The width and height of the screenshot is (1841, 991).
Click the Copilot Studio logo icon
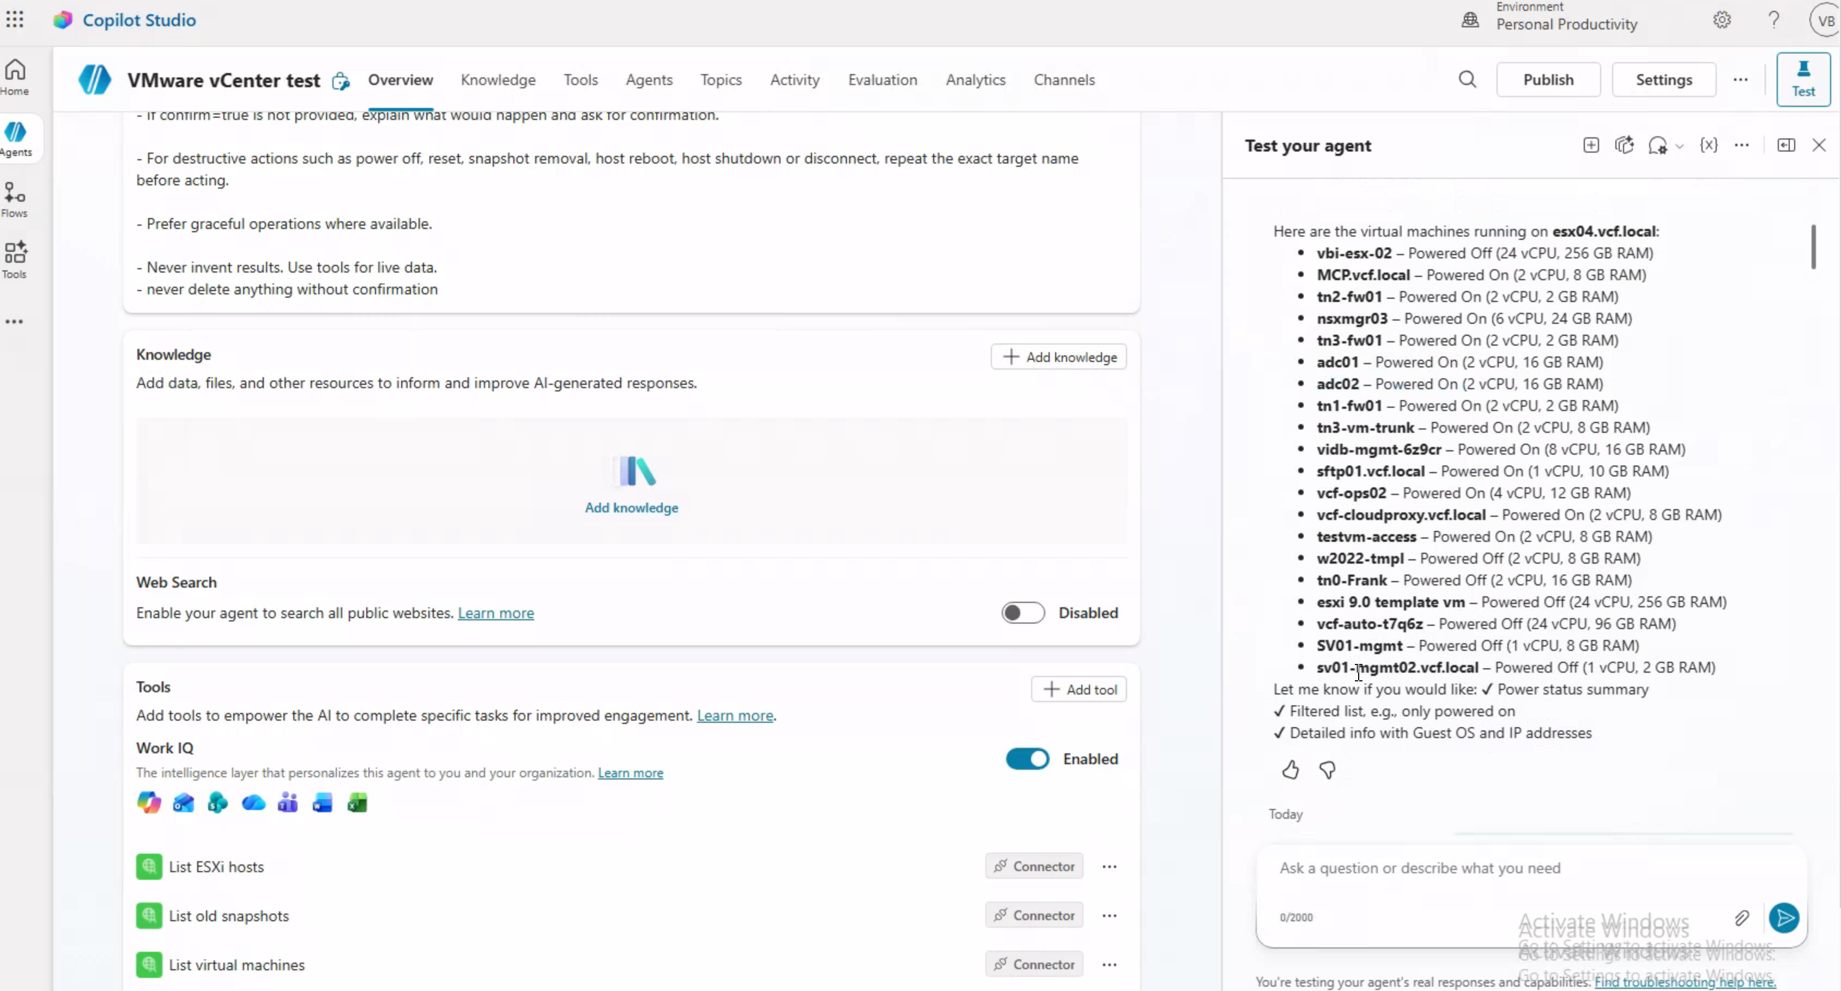(x=63, y=19)
